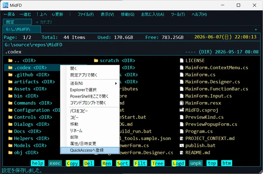The height and width of the screenshot is (174, 263).
Task: Click the folder icon beside Configuration
Action: [x=10, y=110]
